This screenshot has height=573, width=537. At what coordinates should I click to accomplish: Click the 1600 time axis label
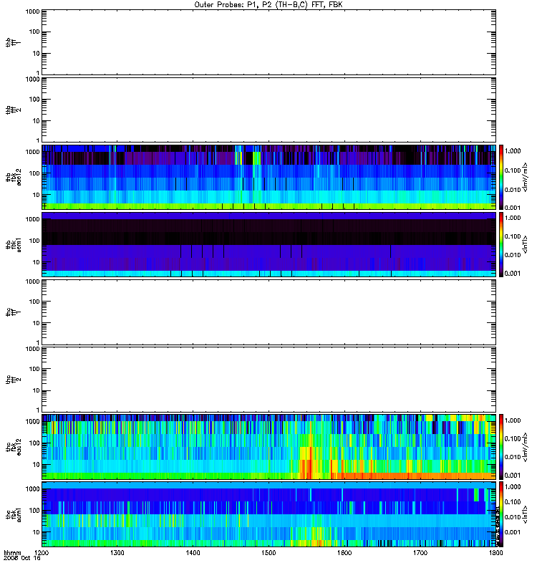click(x=344, y=553)
